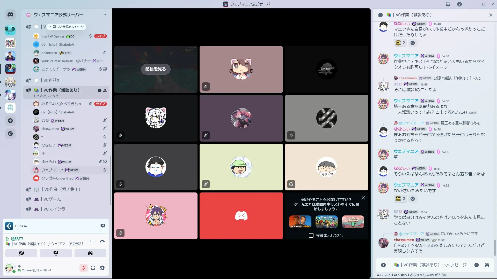Start an activity with the controller button

[x=90, y=253]
